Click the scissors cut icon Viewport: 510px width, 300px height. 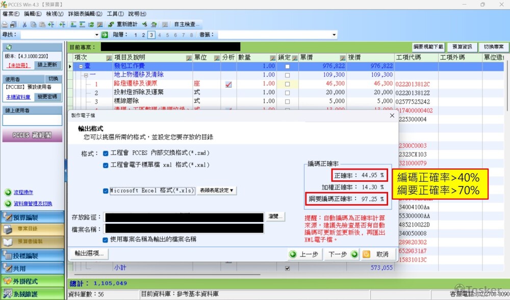point(24,24)
